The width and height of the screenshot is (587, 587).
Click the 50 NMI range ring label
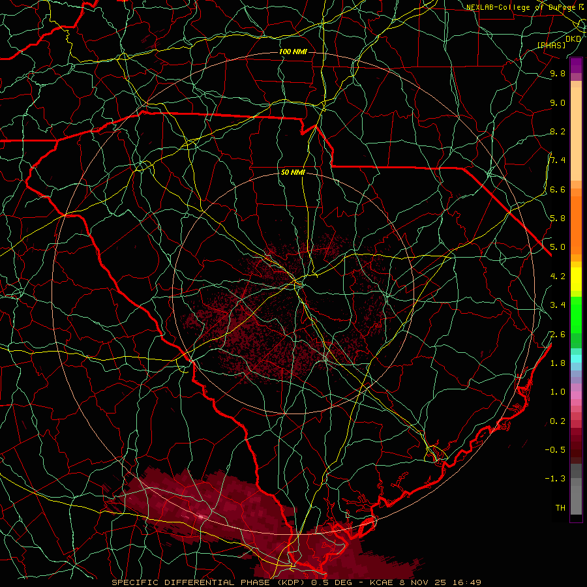click(293, 172)
